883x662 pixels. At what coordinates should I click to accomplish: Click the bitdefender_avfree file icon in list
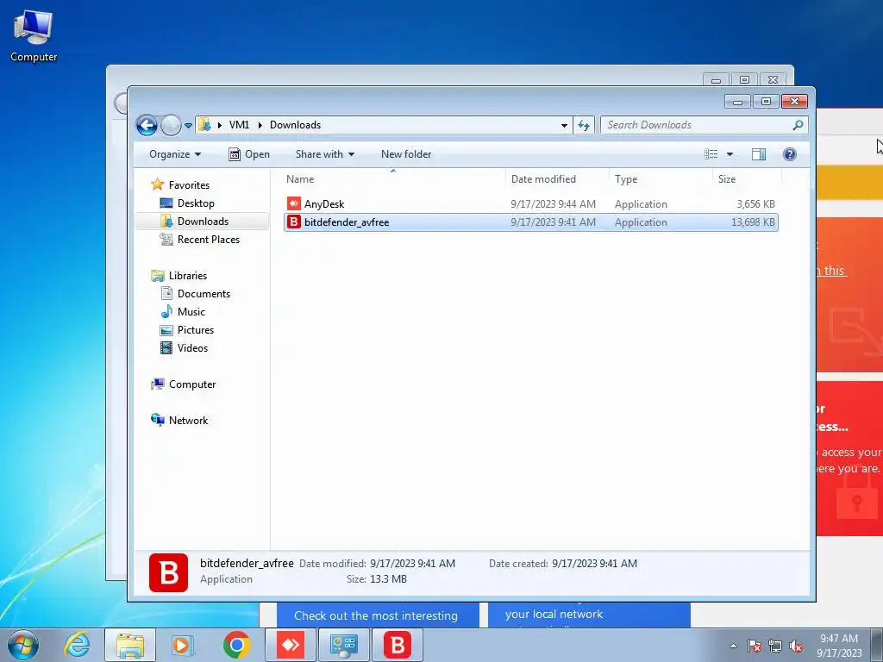click(293, 222)
